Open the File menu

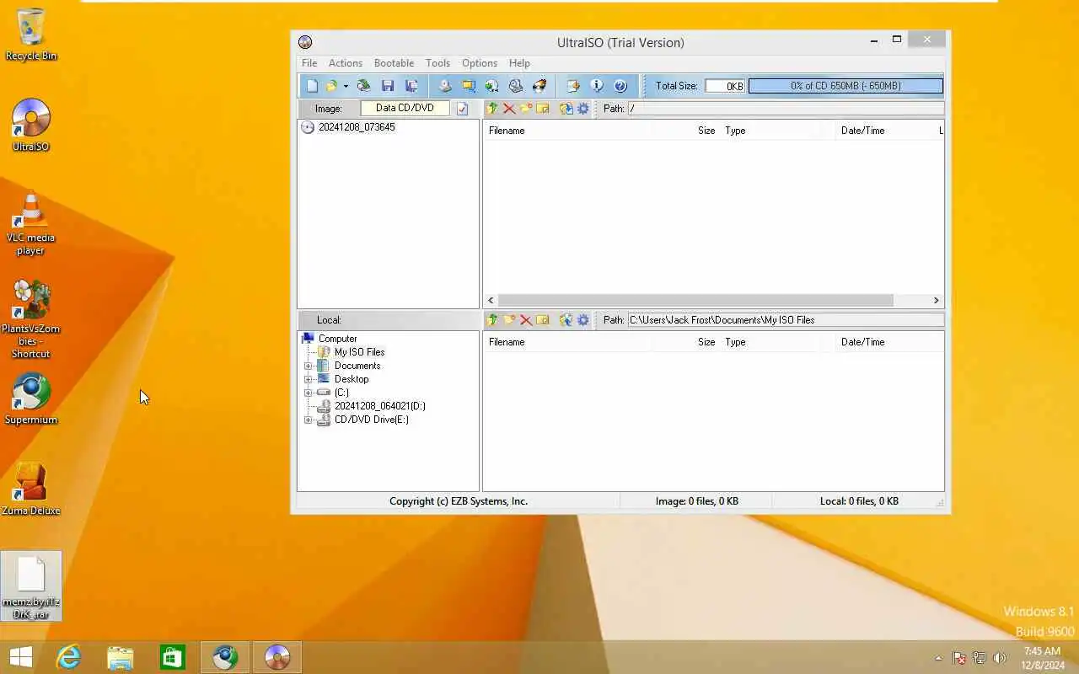[309, 63]
